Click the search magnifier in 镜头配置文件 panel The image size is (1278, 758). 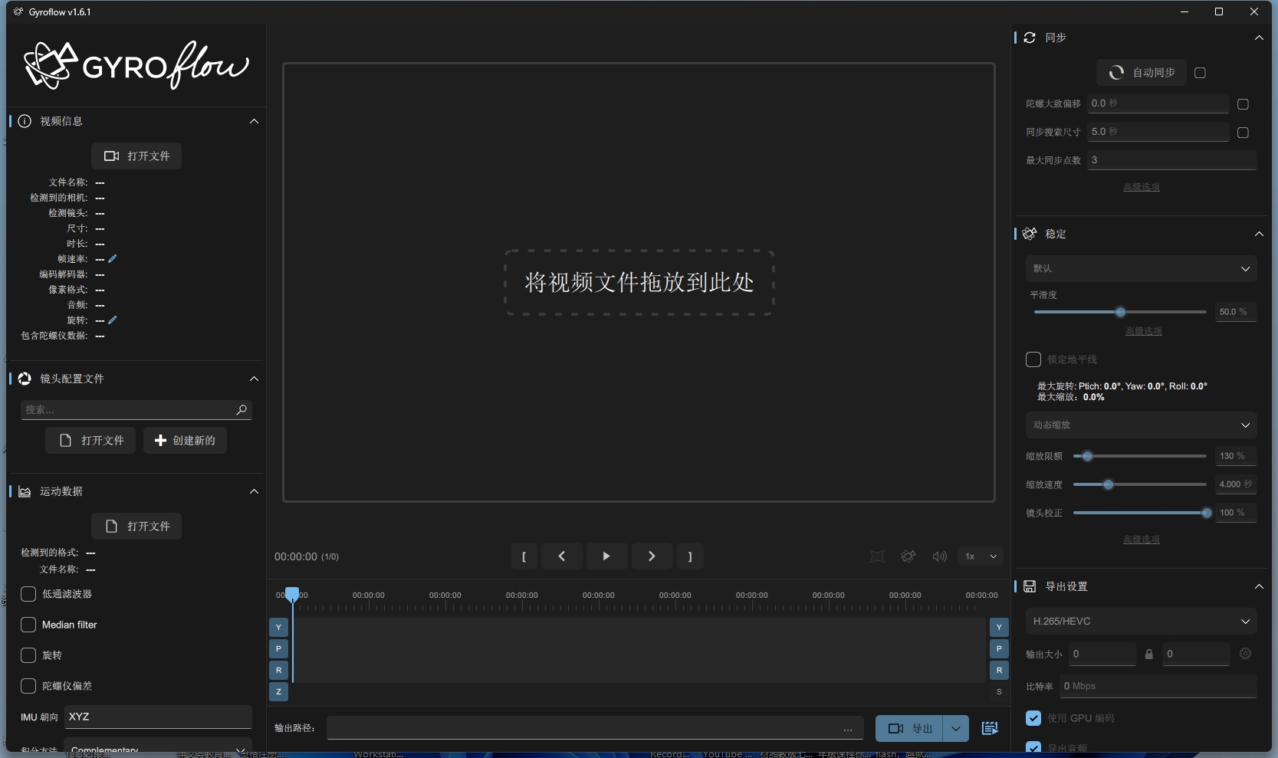[x=241, y=410]
